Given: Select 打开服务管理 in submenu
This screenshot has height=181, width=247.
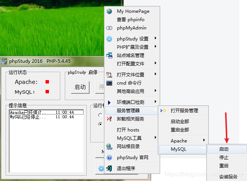Looking at the screenshot, I should click(x=183, y=111).
